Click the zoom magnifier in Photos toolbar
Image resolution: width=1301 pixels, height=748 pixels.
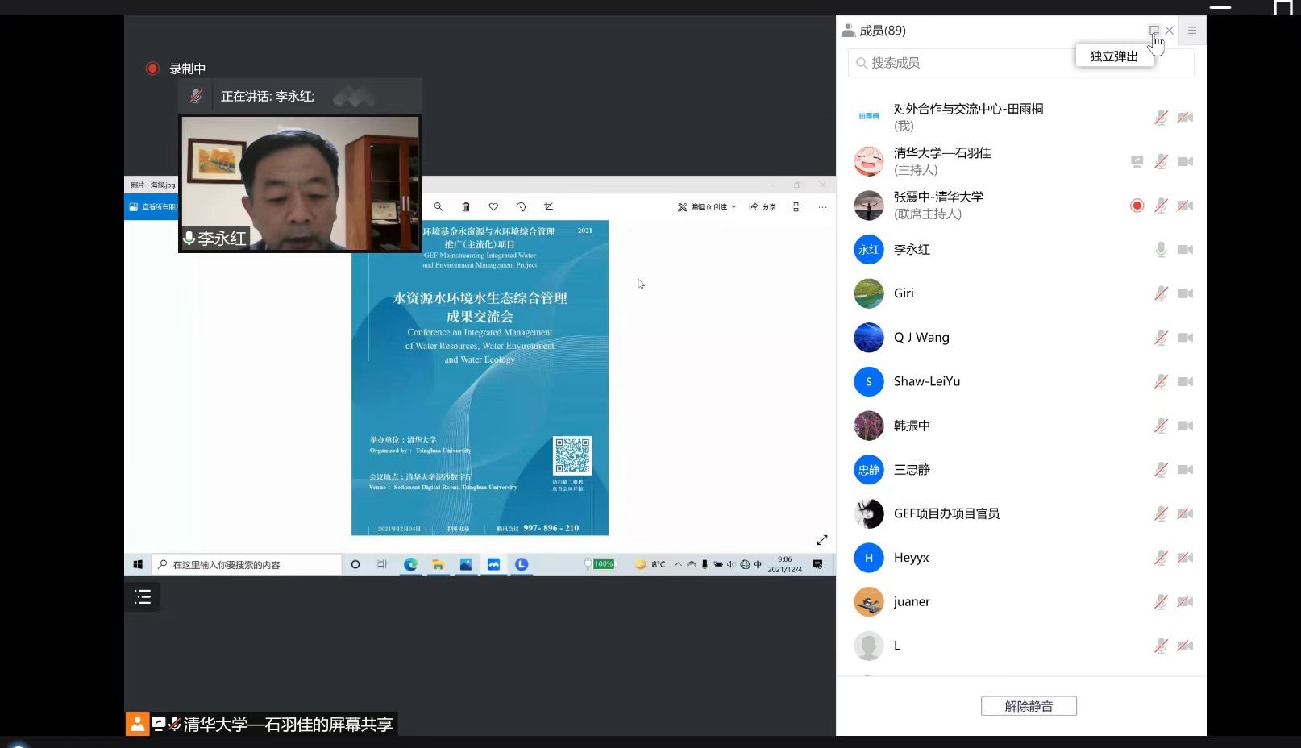click(x=439, y=207)
